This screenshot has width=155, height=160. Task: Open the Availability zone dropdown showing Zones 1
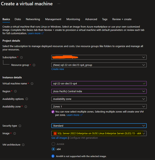pos(99,106)
